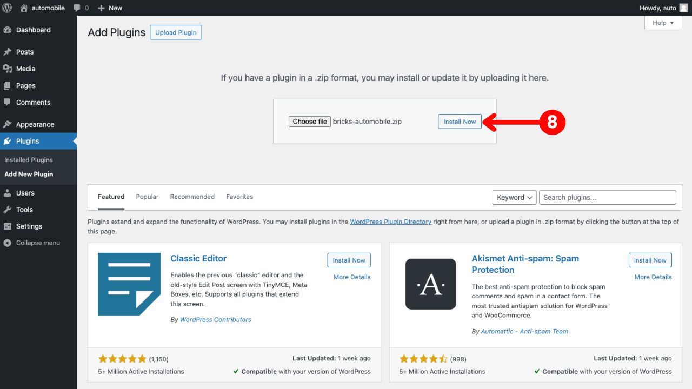
Task: Click the Collapse menu arrow icon
Action: click(x=8, y=243)
